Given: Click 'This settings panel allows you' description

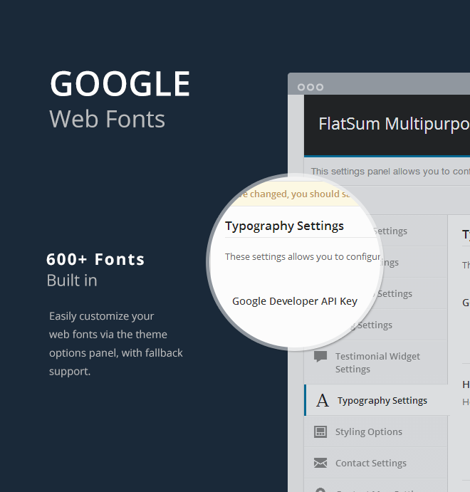Looking at the screenshot, I should pyautogui.click(x=390, y=172).
